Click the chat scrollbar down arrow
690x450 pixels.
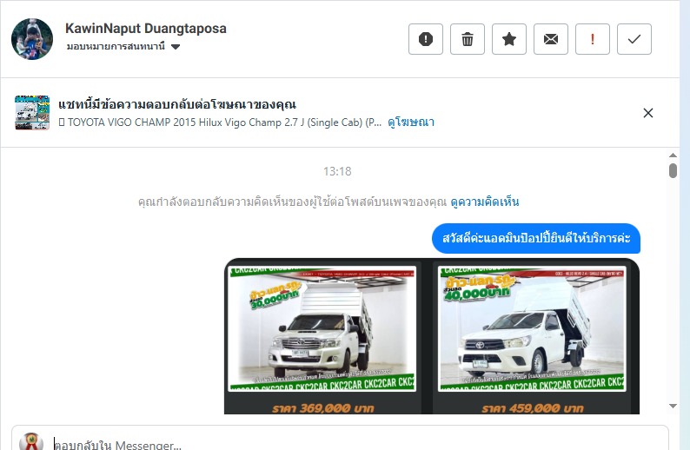(x=673, y=406)
